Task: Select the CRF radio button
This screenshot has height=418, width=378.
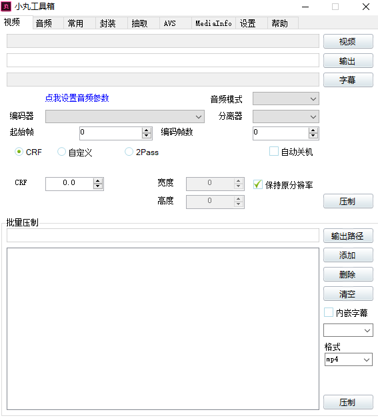Action: tap(19, 152)
